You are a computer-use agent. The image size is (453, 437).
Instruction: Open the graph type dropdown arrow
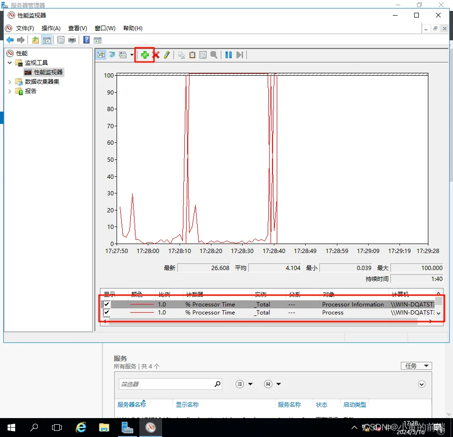click(x=132, y=55)
